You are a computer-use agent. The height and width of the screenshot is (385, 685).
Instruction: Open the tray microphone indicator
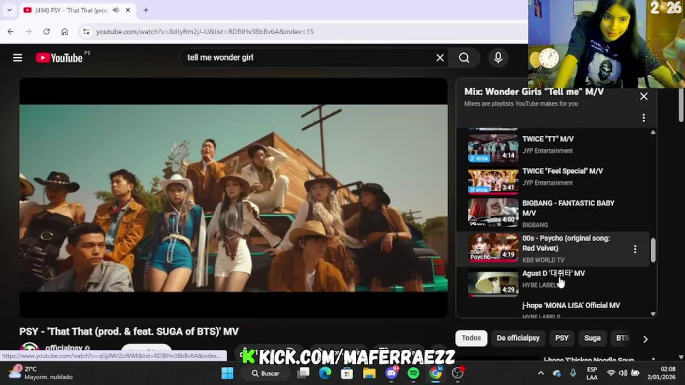[x=573, y=373]
